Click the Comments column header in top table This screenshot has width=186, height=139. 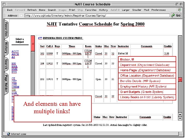(x=147, y=46)
